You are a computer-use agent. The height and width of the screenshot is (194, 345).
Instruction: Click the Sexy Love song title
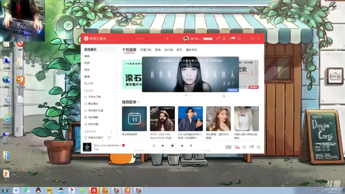click(107, 145)
